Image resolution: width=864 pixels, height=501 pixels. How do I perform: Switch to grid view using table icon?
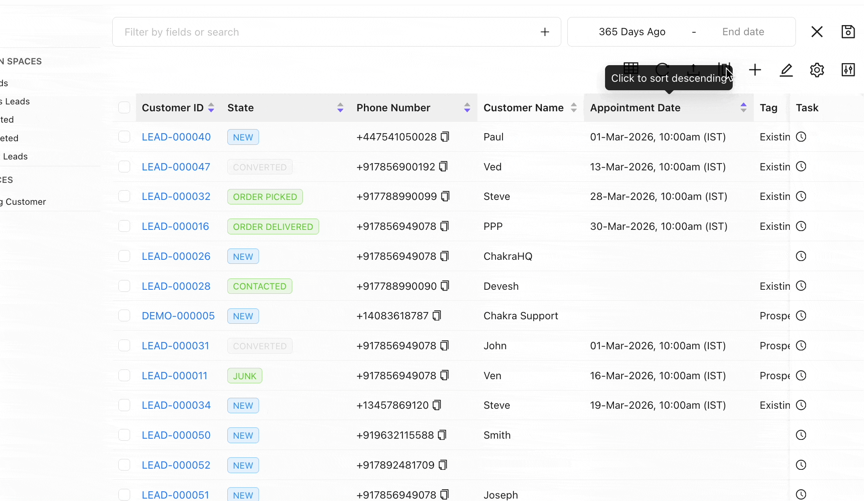pos(632,69)
